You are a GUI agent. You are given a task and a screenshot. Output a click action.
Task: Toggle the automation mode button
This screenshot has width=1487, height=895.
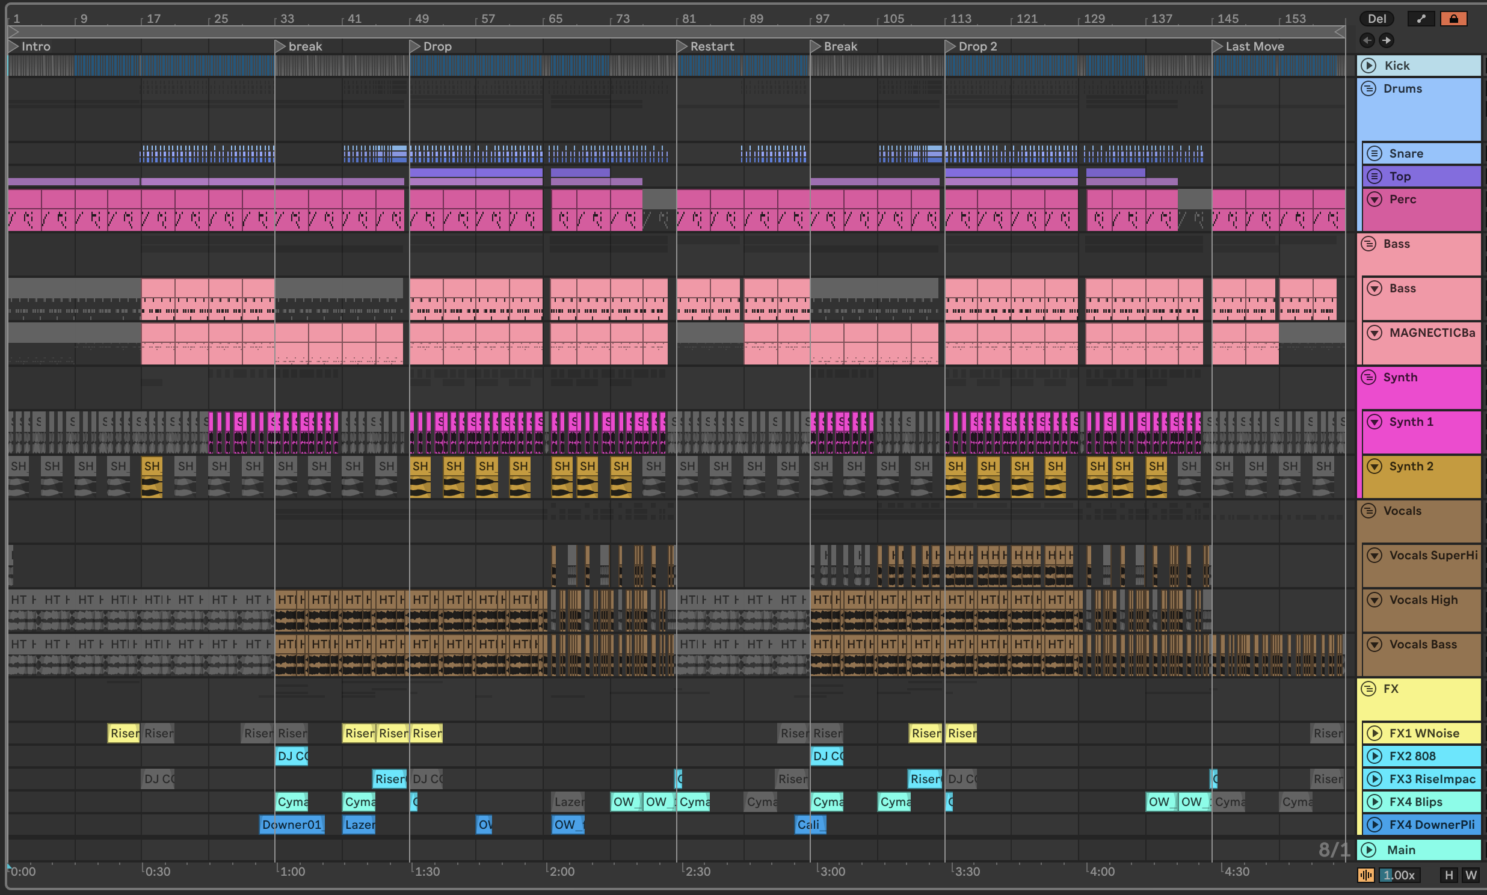tap(1421, 19)
